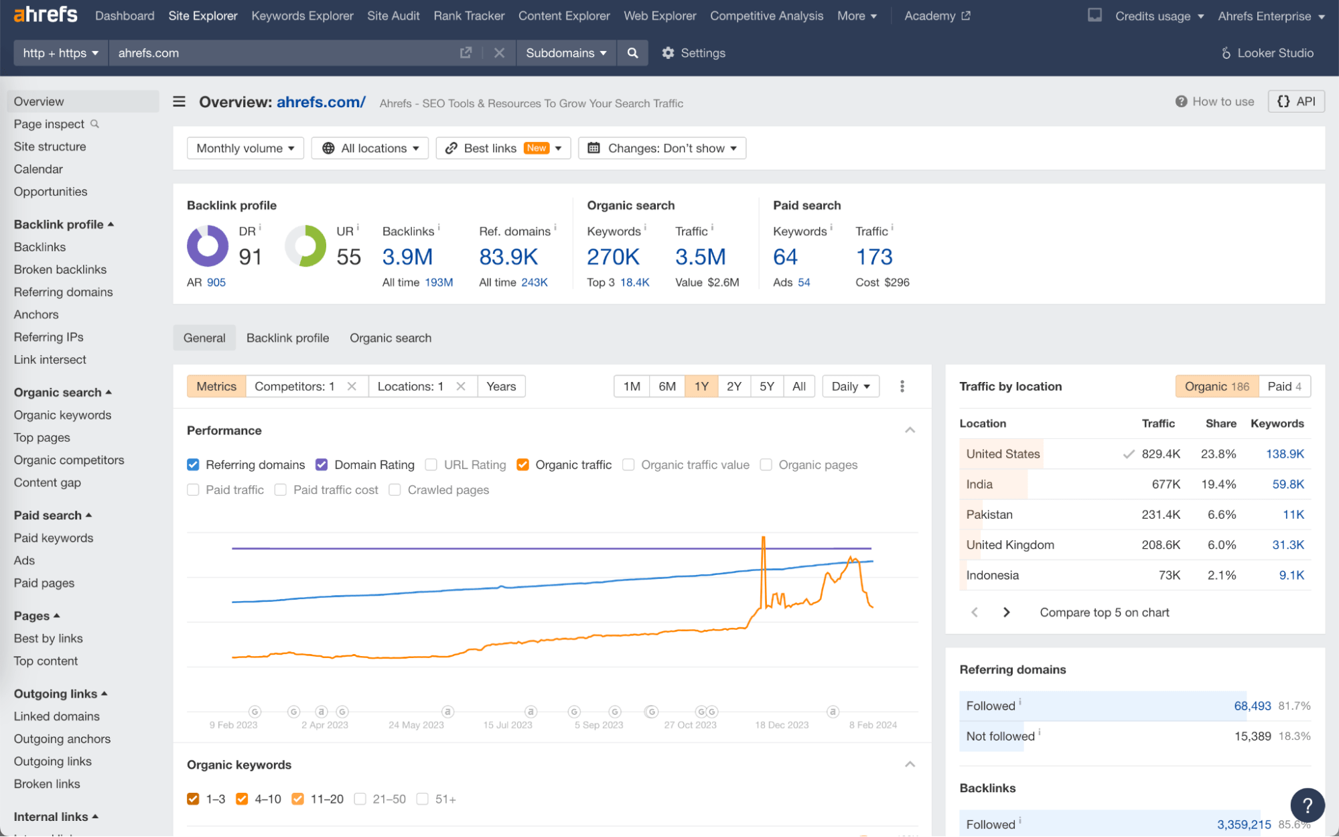The width and height of the screenshot is (1339, 837).
Task: Click Compare top 5 on chart
Action: coord(1104,612)
